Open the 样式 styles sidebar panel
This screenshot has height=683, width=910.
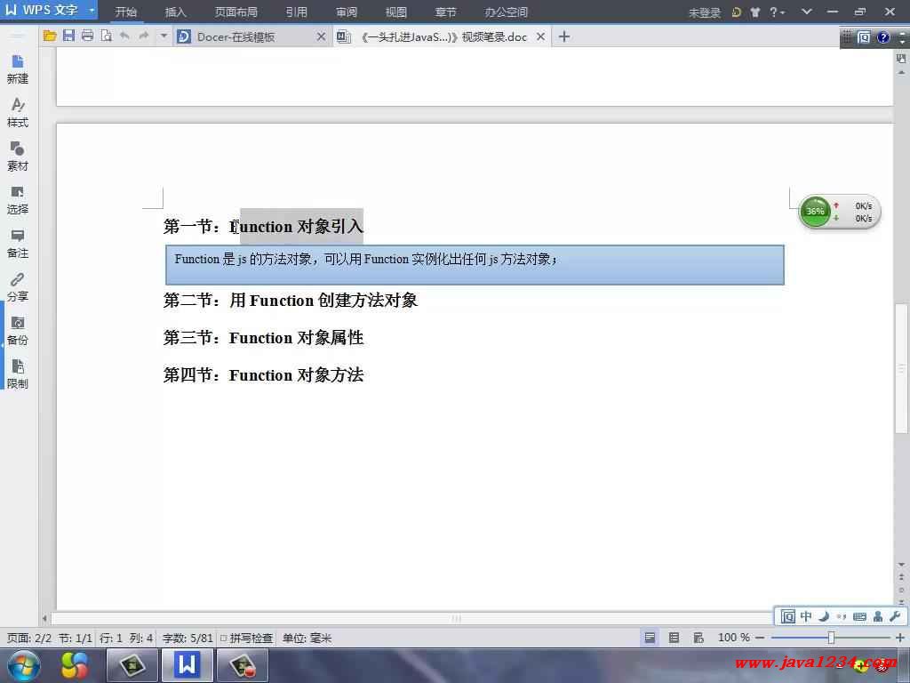click(18, 113)
